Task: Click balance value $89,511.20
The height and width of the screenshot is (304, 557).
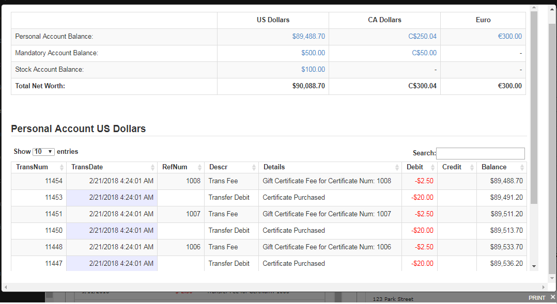Action: (x=506, y=214)
